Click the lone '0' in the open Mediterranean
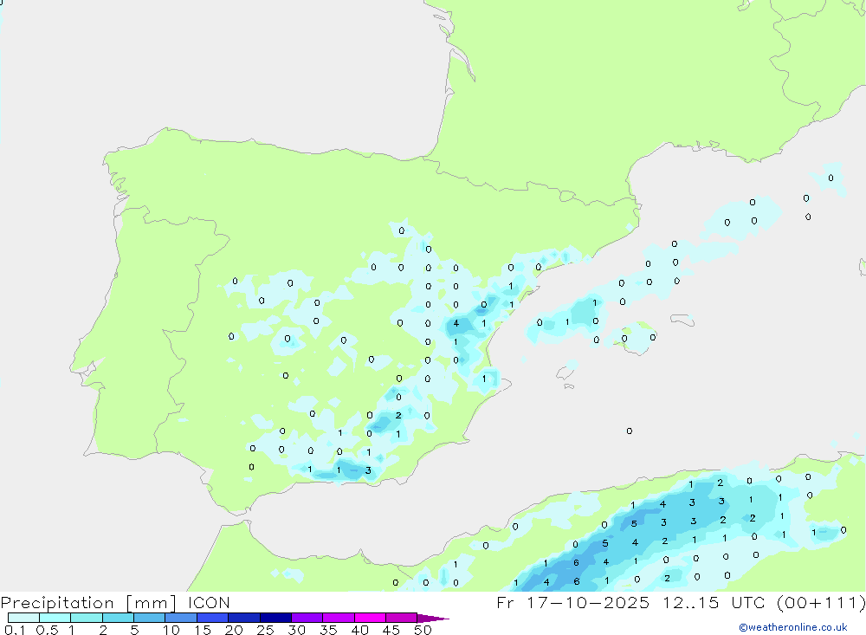This screenshot has height=635, width=866. (630, 431)
